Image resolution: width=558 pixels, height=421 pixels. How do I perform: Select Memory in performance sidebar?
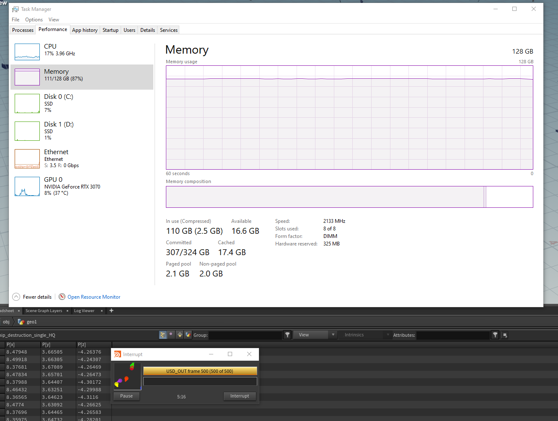82,77
